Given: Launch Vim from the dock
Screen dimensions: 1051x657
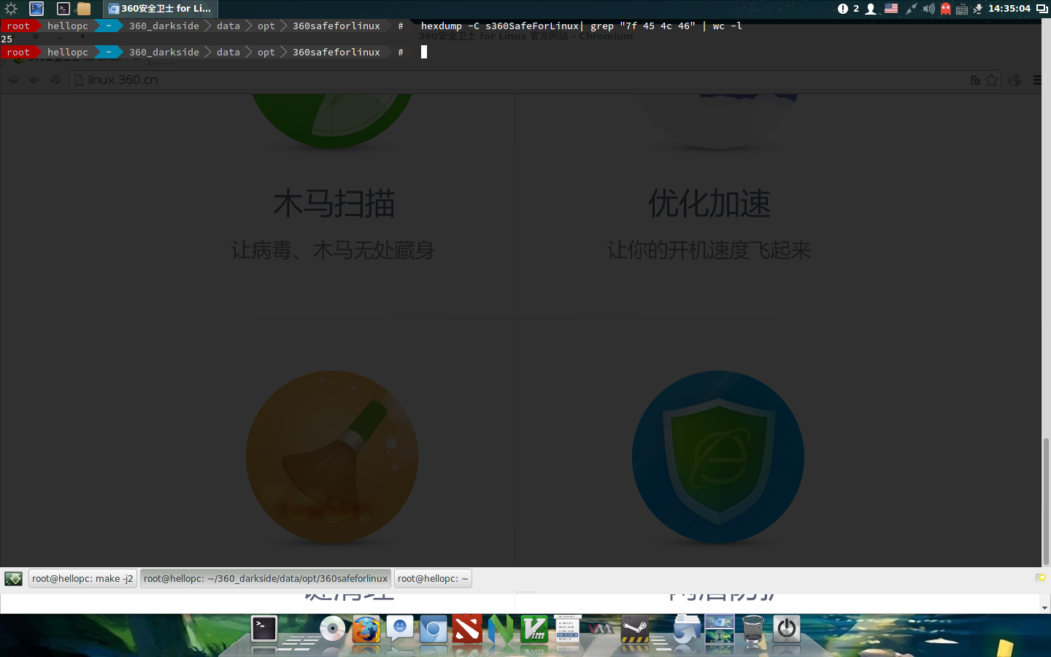Looking at the screenshot, I should tap(534, 629).
